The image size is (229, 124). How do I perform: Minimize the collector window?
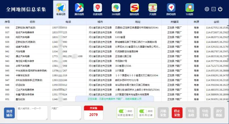[214, 9]
